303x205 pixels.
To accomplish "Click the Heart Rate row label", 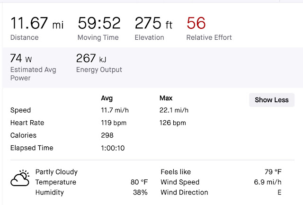I will pyautogui.click(x=27, y=123).
